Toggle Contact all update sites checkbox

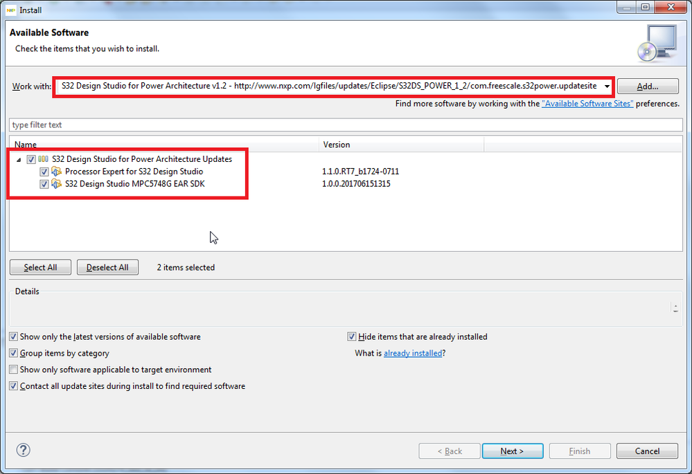[14, 386]
